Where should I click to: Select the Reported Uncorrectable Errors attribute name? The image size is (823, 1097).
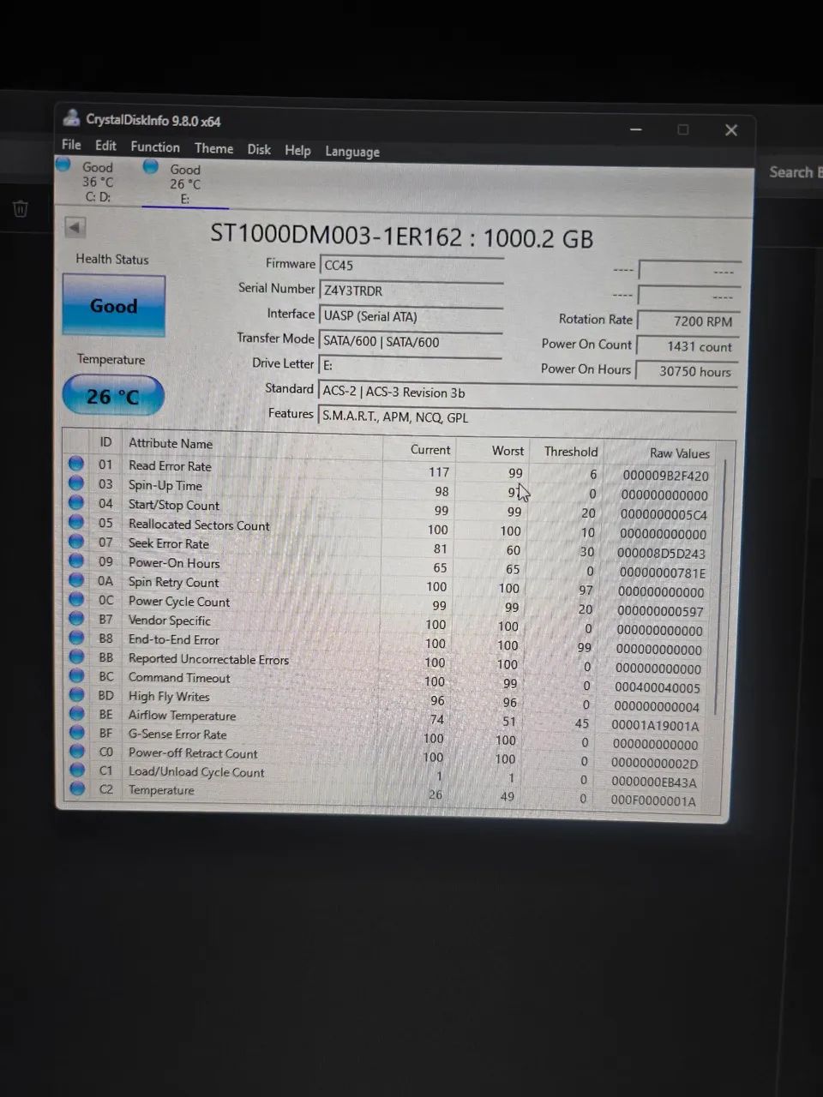point(208,659)
